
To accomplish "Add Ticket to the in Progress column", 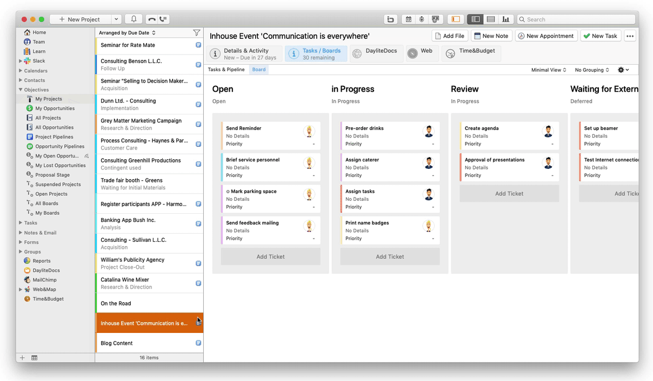I will [x=390, y=257].
